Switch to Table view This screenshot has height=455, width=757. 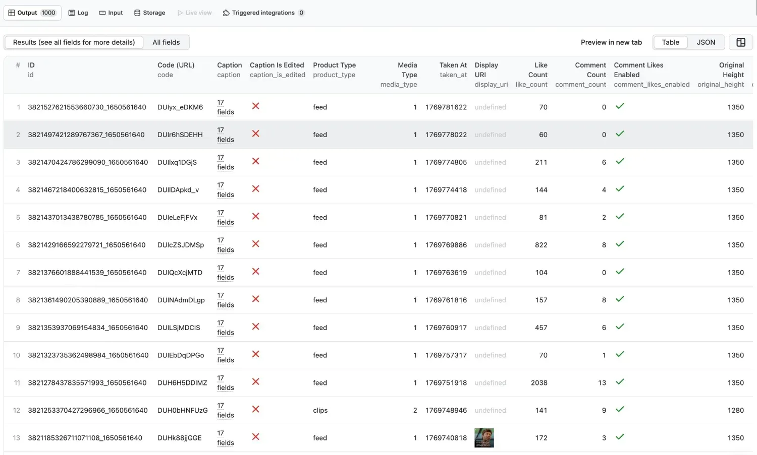pos(670,42)
